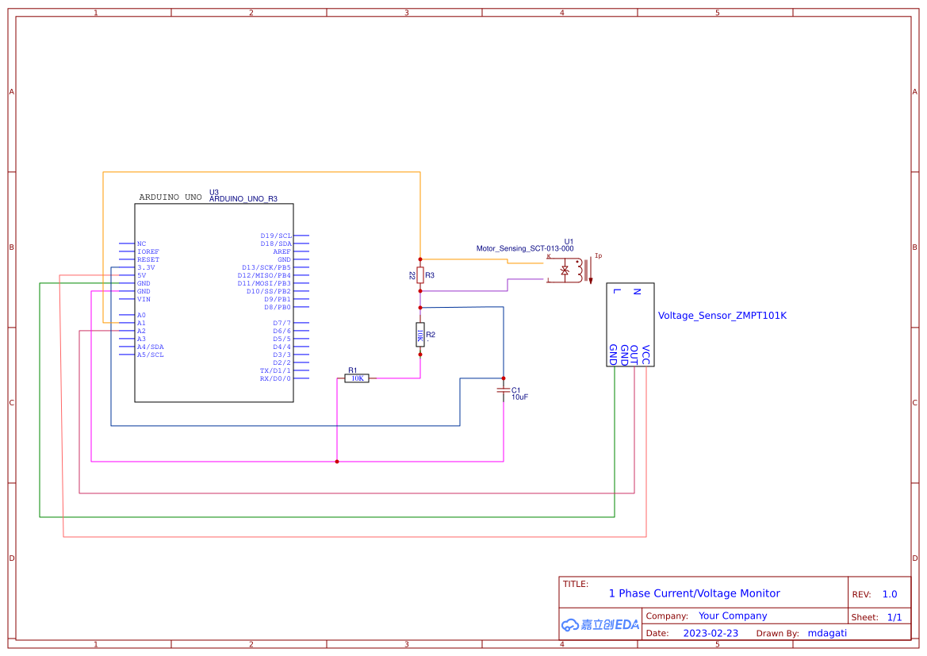This screenshot has height=656, width=927.
Task: Select the ZMPT101K voltage sensor block
Action: [x=630, y=325]
